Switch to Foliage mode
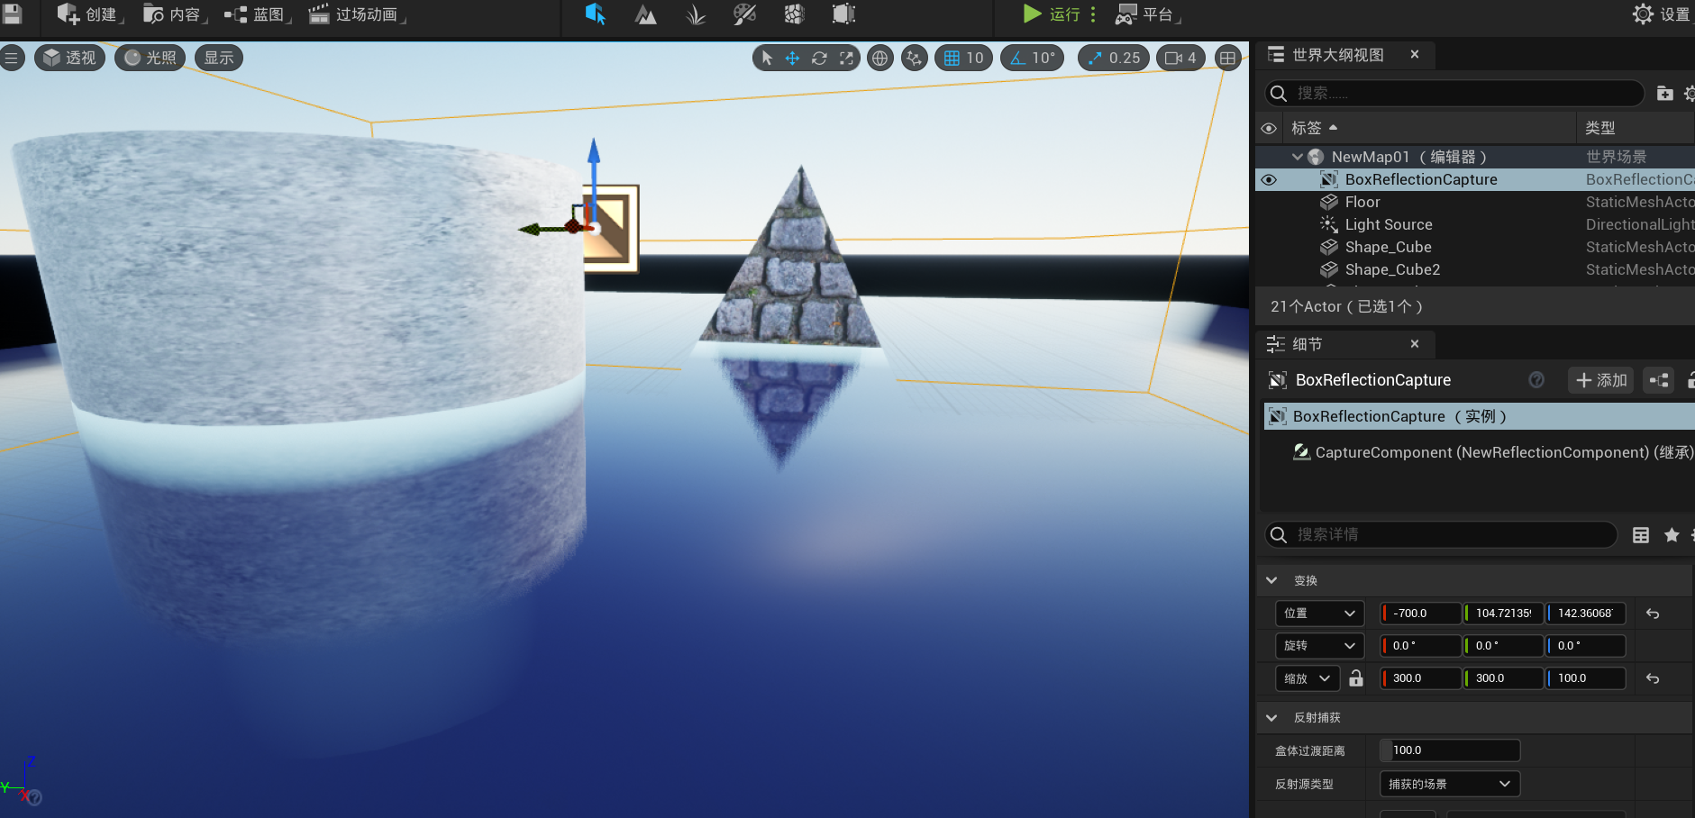This screenshot has height=818, width=1695. tap(695, 14)
